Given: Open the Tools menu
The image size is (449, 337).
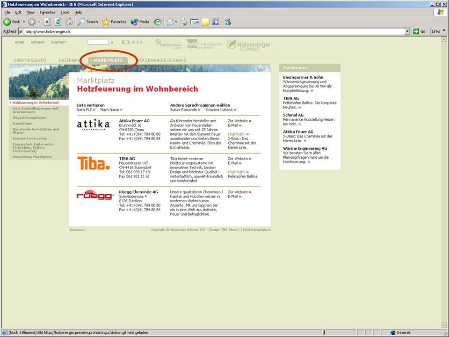Looking at the screenshot, I should [65, 12].
